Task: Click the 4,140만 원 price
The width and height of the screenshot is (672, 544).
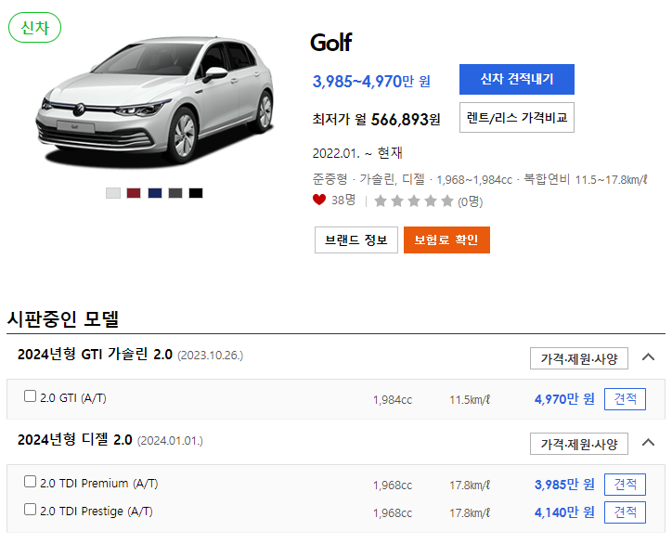Action: [564, 512]
